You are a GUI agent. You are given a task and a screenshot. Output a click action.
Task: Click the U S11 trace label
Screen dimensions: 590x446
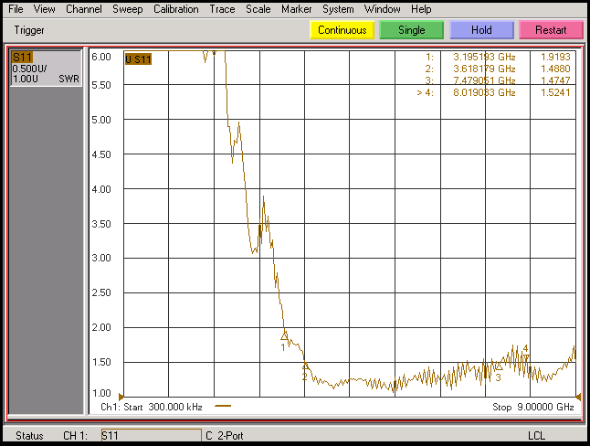pyautogui.click(x=138, y=59)
